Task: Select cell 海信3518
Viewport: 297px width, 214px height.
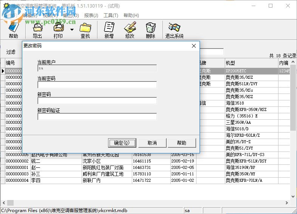Action: 251,103
